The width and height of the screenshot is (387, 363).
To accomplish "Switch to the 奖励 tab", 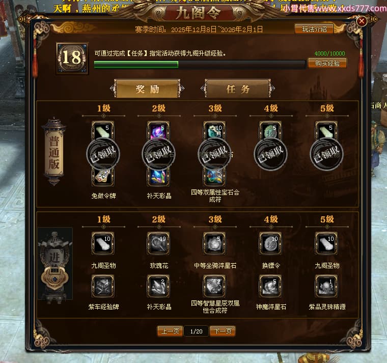I will [x=147, y=89].
